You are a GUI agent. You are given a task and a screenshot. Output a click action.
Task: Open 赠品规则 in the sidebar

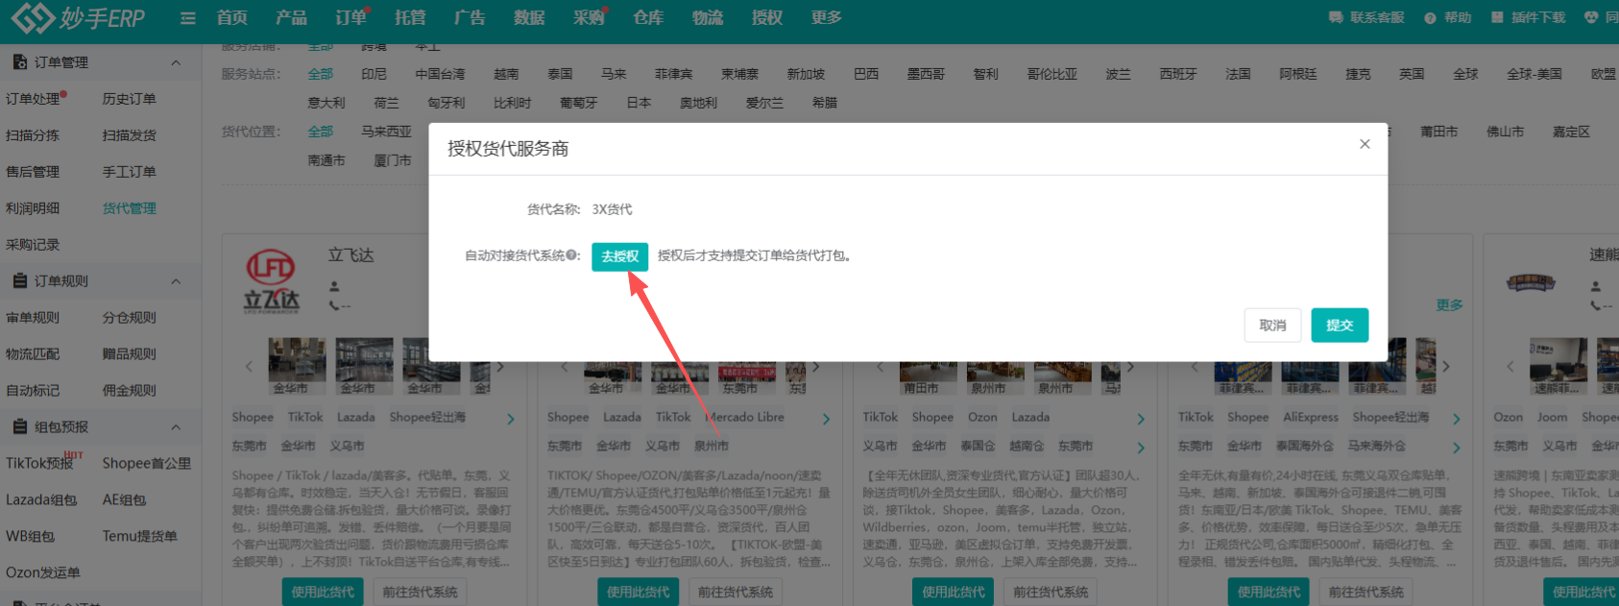pyautogui.click(x=129, y=354)
